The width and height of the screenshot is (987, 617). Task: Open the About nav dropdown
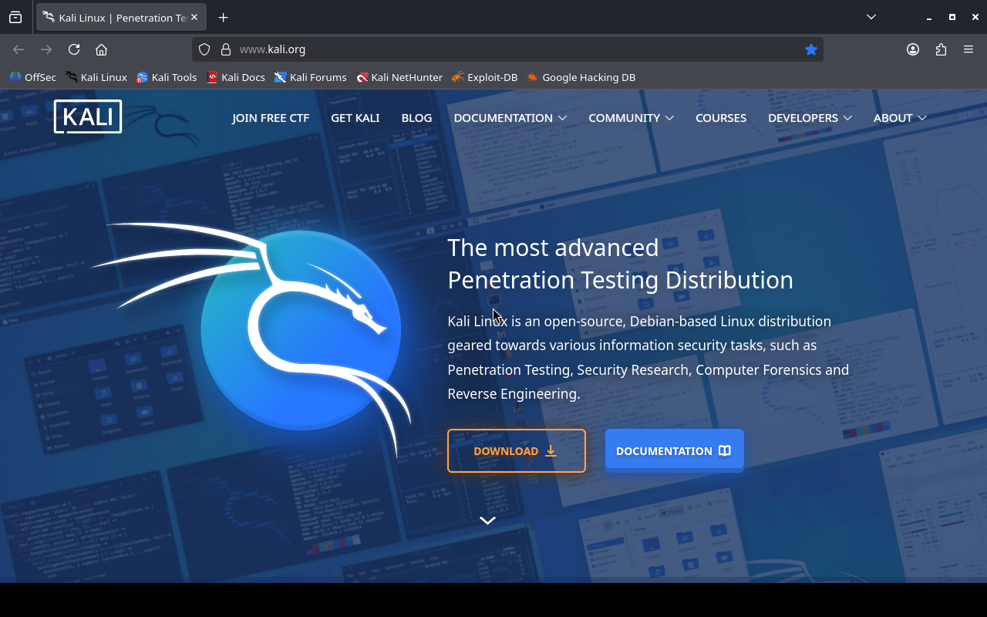pos(899,118)
